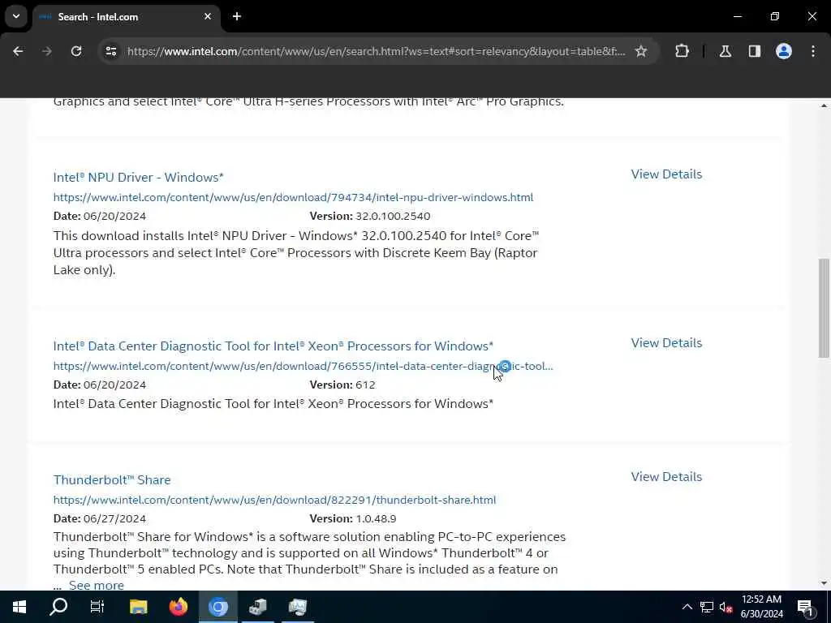This screenshot has width=831, height=623.
Task: Reload the Intel search page
Action: point(76,51)
